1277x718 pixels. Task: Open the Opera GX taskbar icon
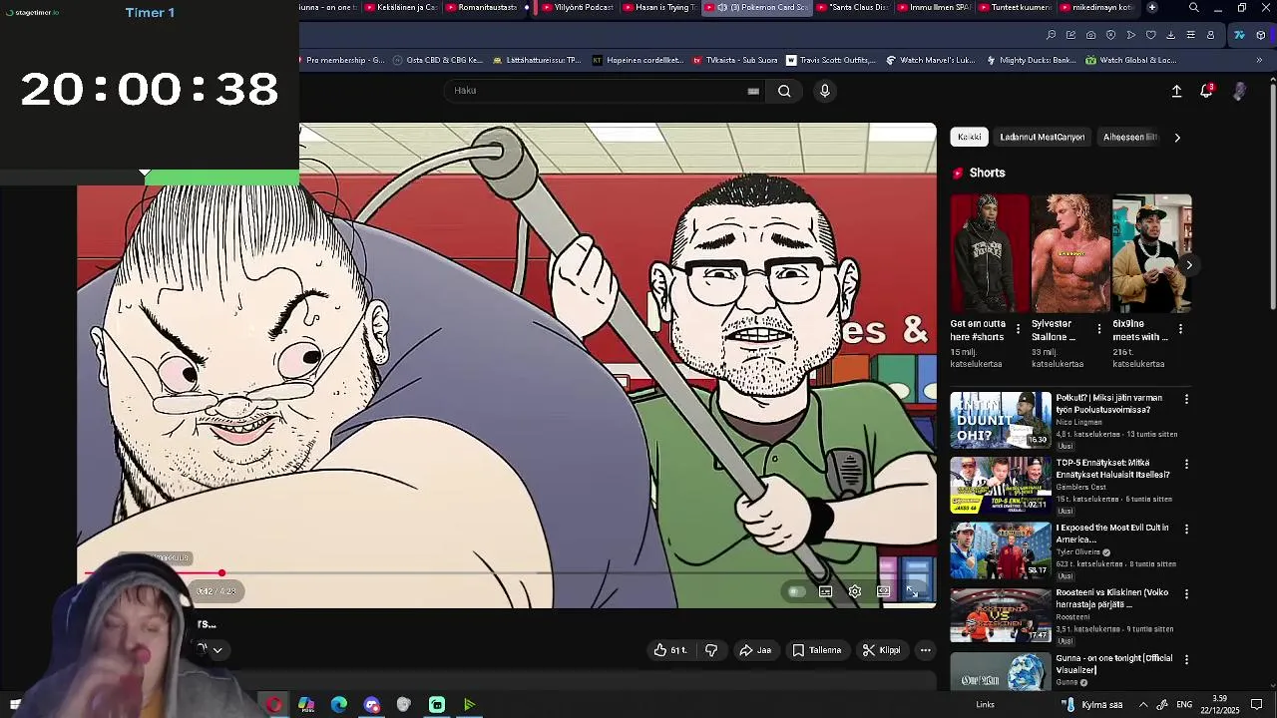273,705
